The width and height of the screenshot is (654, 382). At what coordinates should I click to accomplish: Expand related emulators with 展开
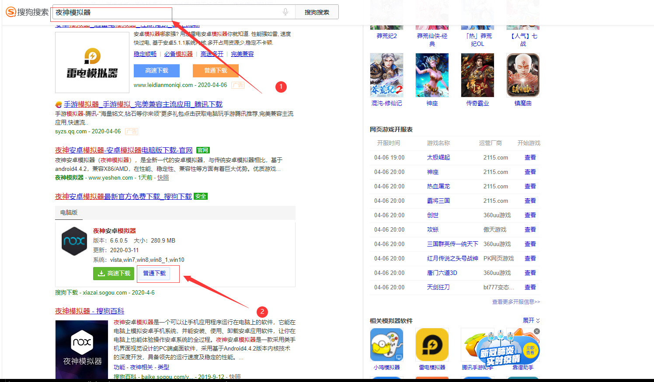click(532, 320)
